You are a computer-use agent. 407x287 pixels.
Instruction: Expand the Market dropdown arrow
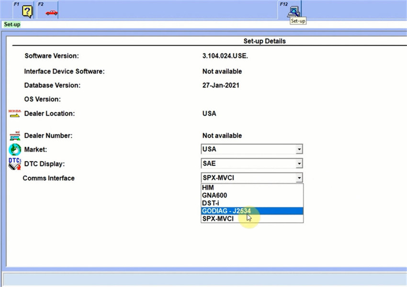click(x=299, y=149)
